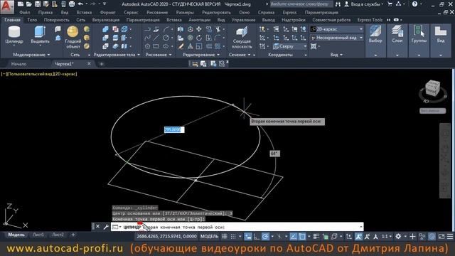The height and width of the screenshot is (256, 455).
Task: Switch to the Аннотации ribbon tab
Action: [x=199, y=20]
